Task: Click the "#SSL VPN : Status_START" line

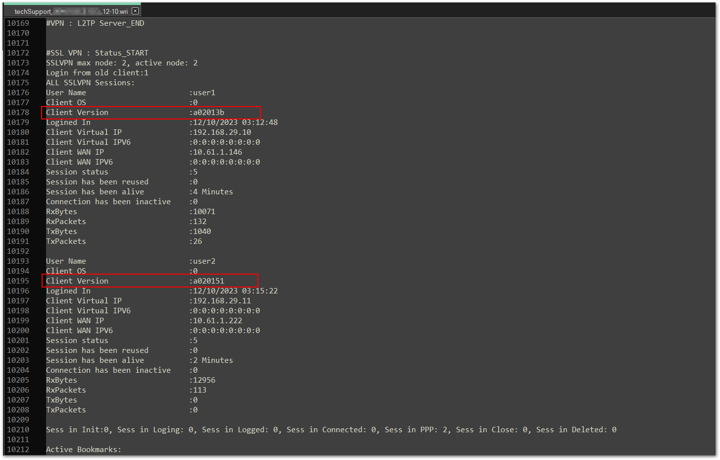Action: tap(97, 53)
